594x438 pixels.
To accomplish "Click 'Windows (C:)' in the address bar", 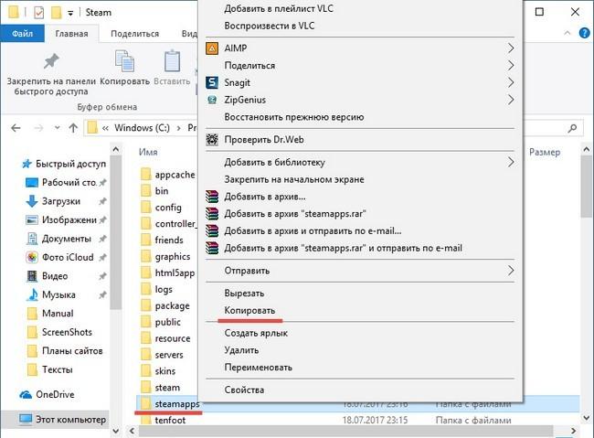I will click(142, 128).
